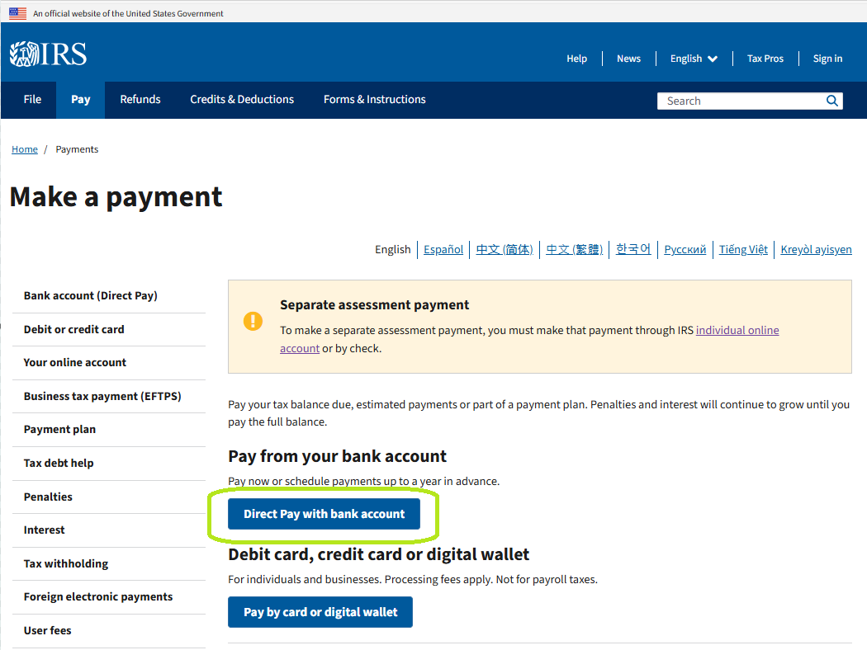Select the Español language option
The height and width of the screenshot is (650, 867).
(443, 248)
